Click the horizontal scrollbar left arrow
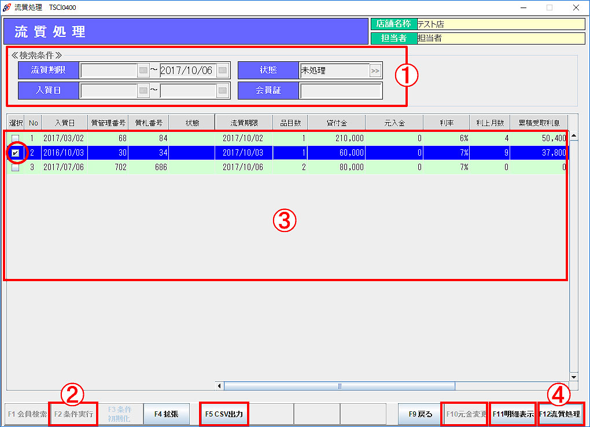Viewport: 590px width, 427px height. [x=219, y=386]
